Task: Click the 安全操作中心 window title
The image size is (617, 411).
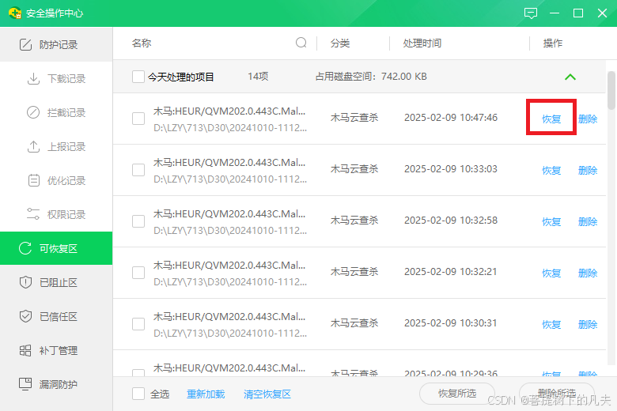Action: (55, 13)
